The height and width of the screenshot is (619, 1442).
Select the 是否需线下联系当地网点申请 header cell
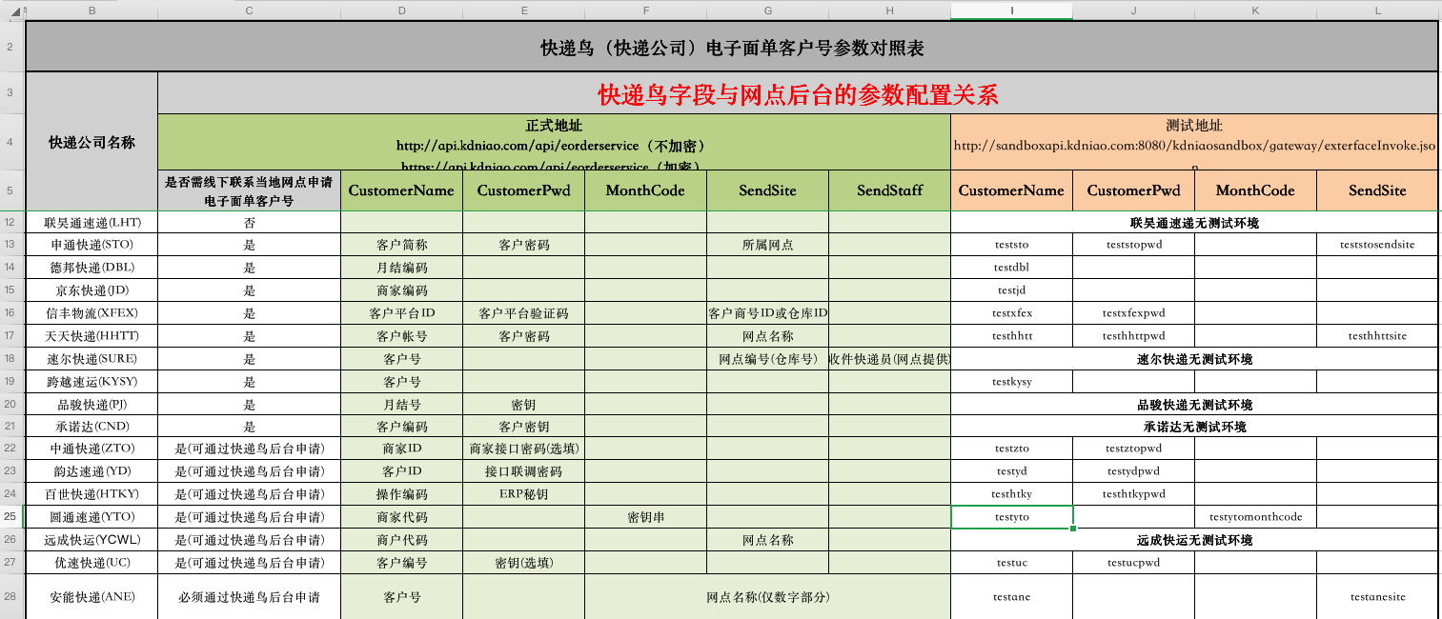(x=249, y=190)
